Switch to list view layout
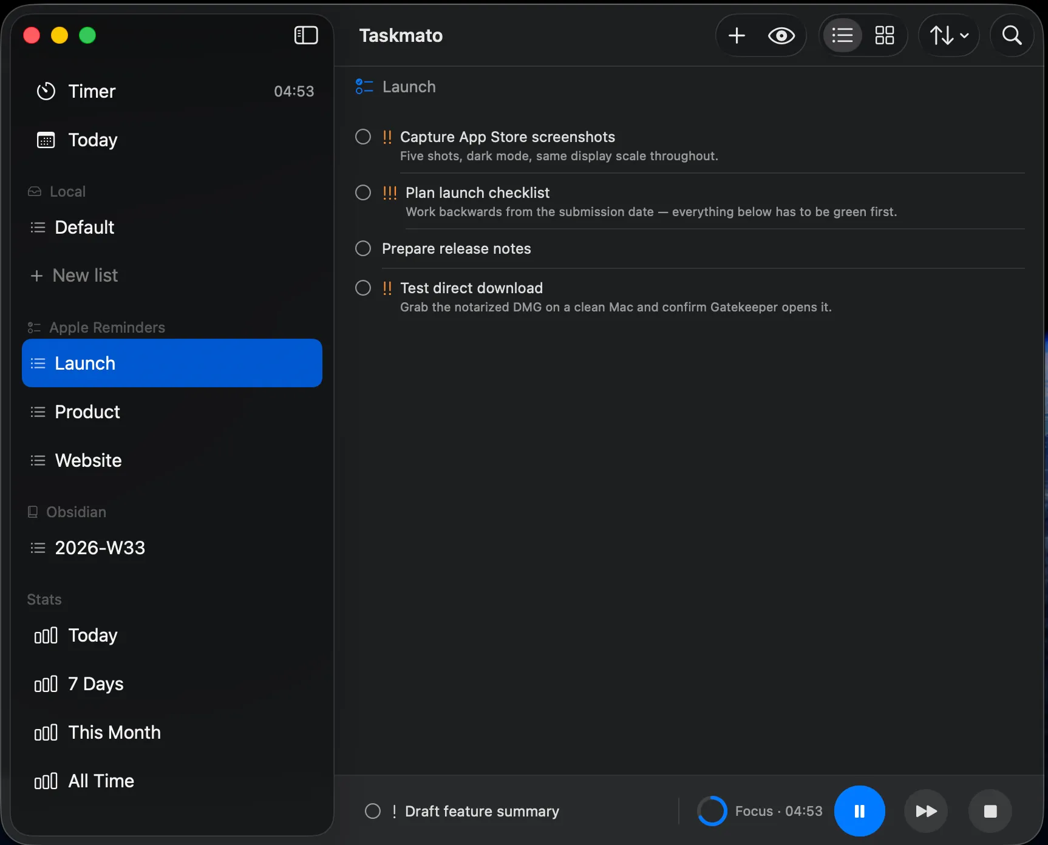This screenshot has height=845, width=1048. click(x=842, y=35)
